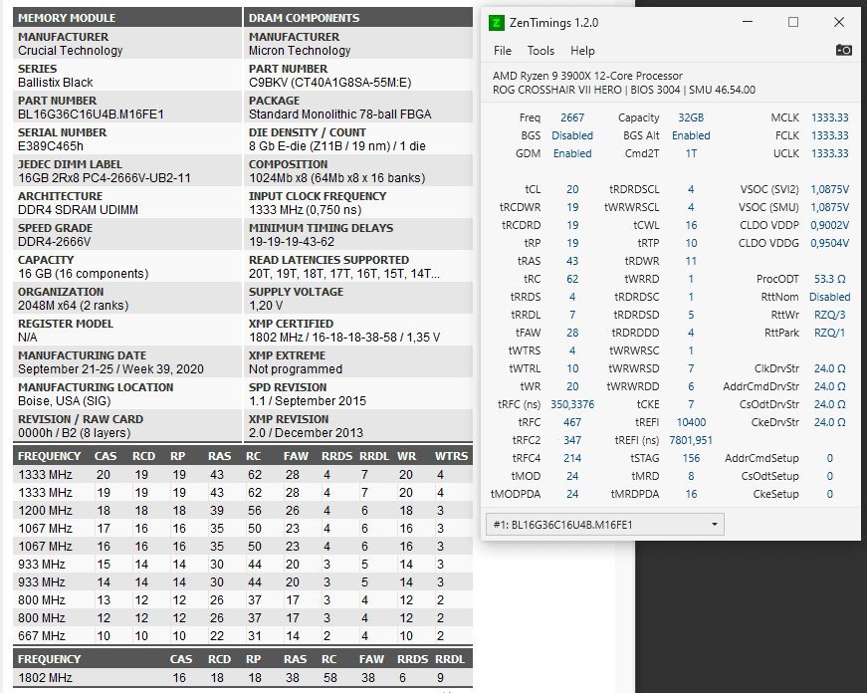Click the MEMORY MODULE section header
This screenshot has height=693, width=867.
tap(127, 18)
